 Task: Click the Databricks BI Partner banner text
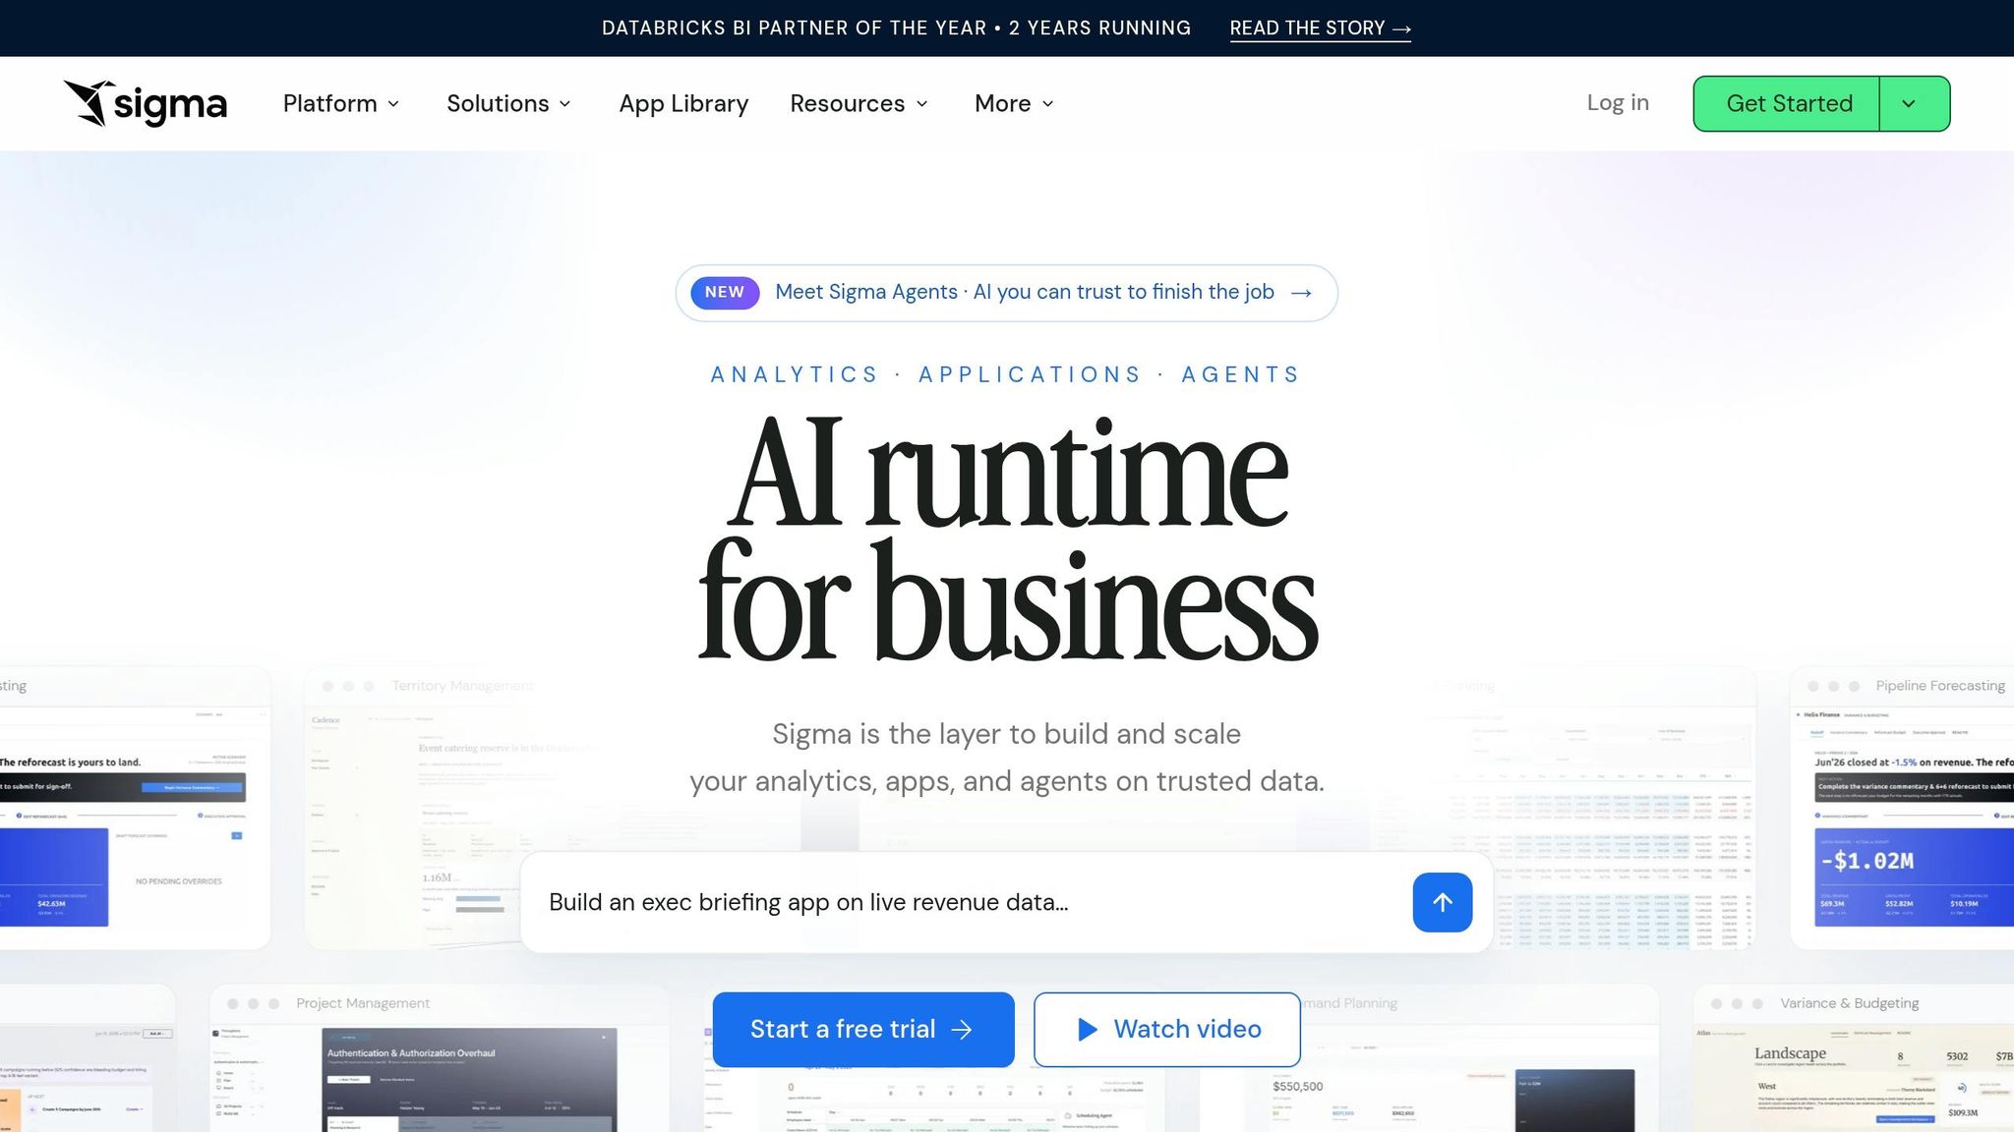pyautogui.click(x=896, y=28)
